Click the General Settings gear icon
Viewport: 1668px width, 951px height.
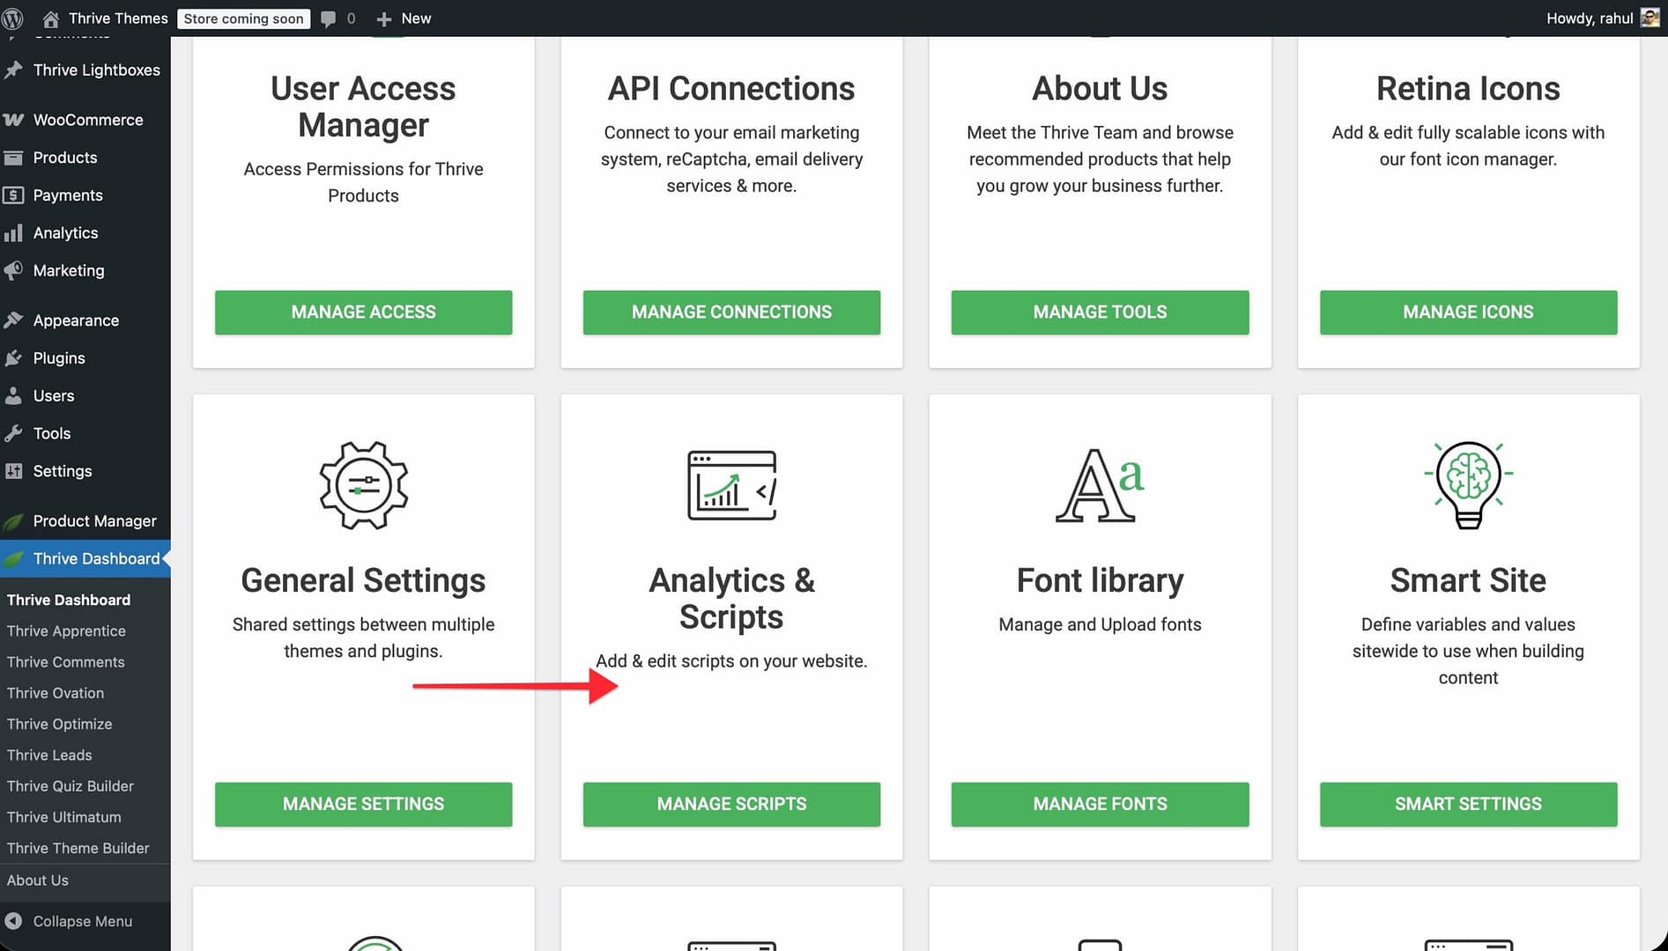363,485
